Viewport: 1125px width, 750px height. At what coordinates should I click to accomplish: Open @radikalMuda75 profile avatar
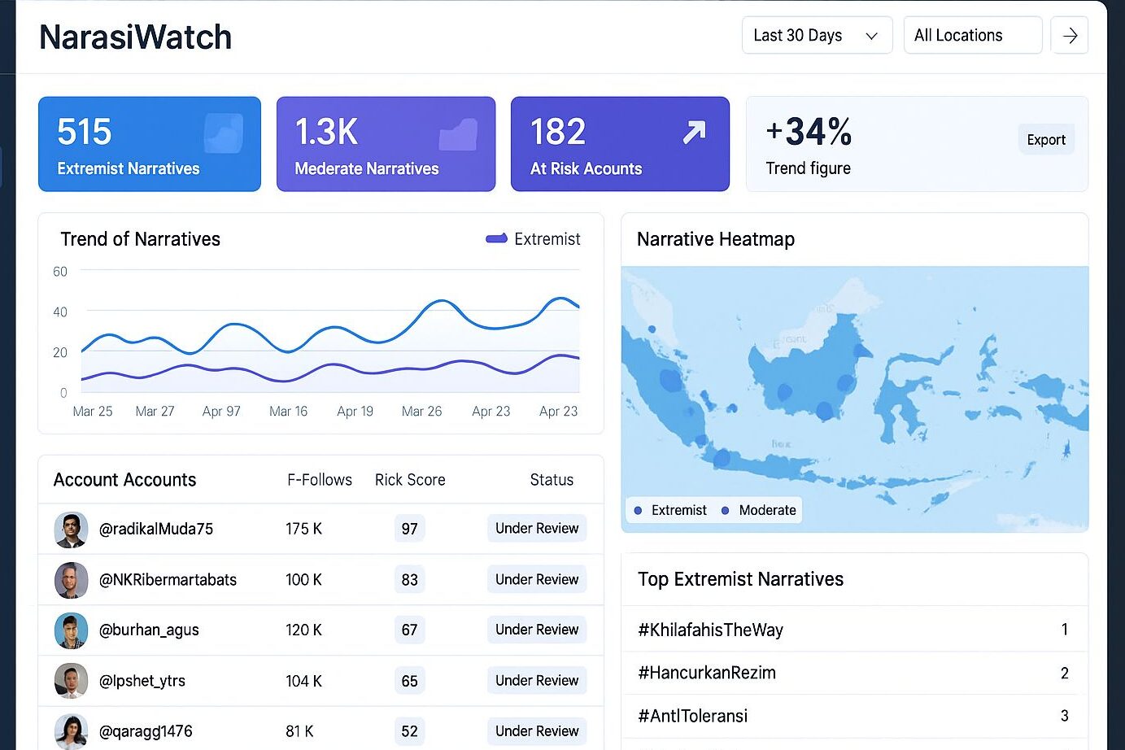click(71, 530)
